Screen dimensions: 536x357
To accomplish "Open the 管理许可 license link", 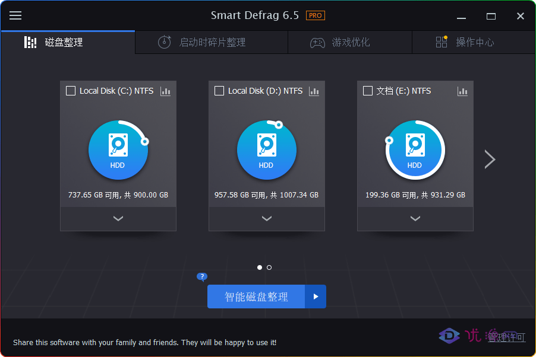I will (506, 337).
